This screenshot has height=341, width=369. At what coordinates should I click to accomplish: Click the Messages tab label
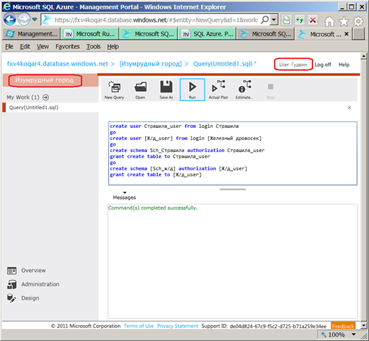(124, 198)
